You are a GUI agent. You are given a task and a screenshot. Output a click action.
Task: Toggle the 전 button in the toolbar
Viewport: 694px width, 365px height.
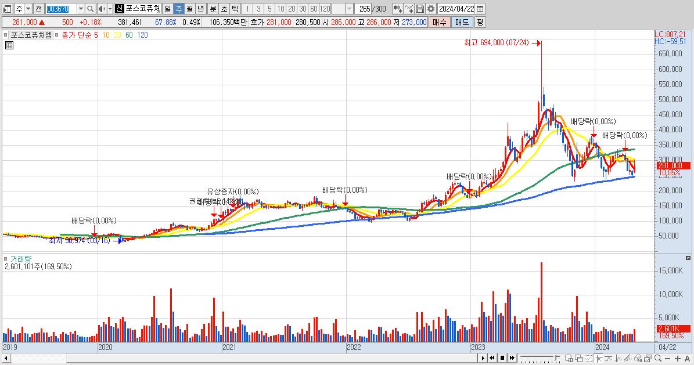38,9
